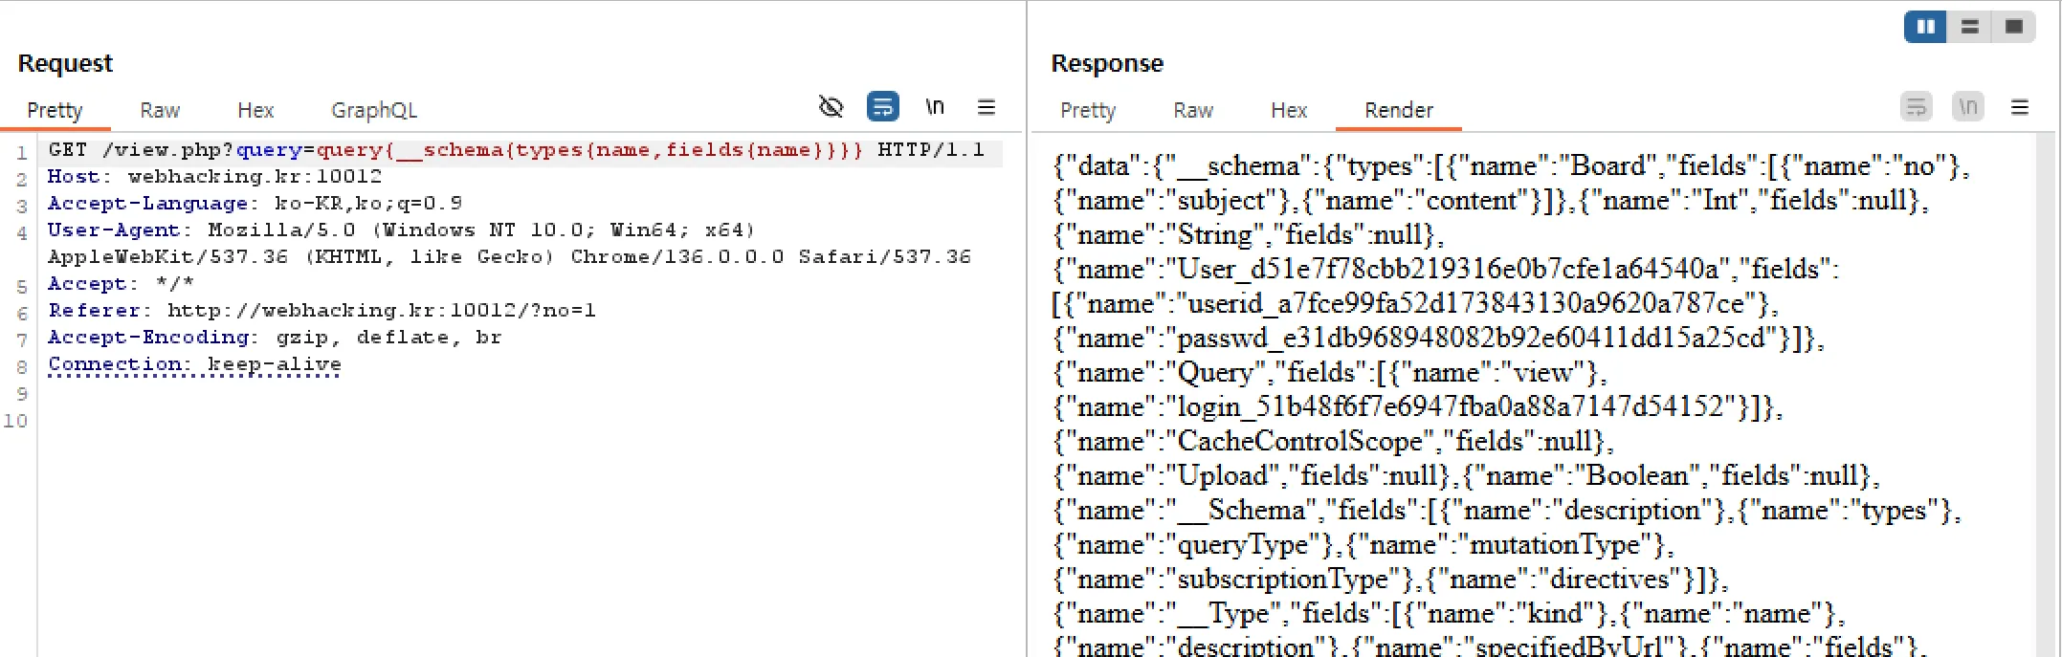2062x657 pixels.
Task: Click the Request panel heading
Action: (x=65, y=63)
